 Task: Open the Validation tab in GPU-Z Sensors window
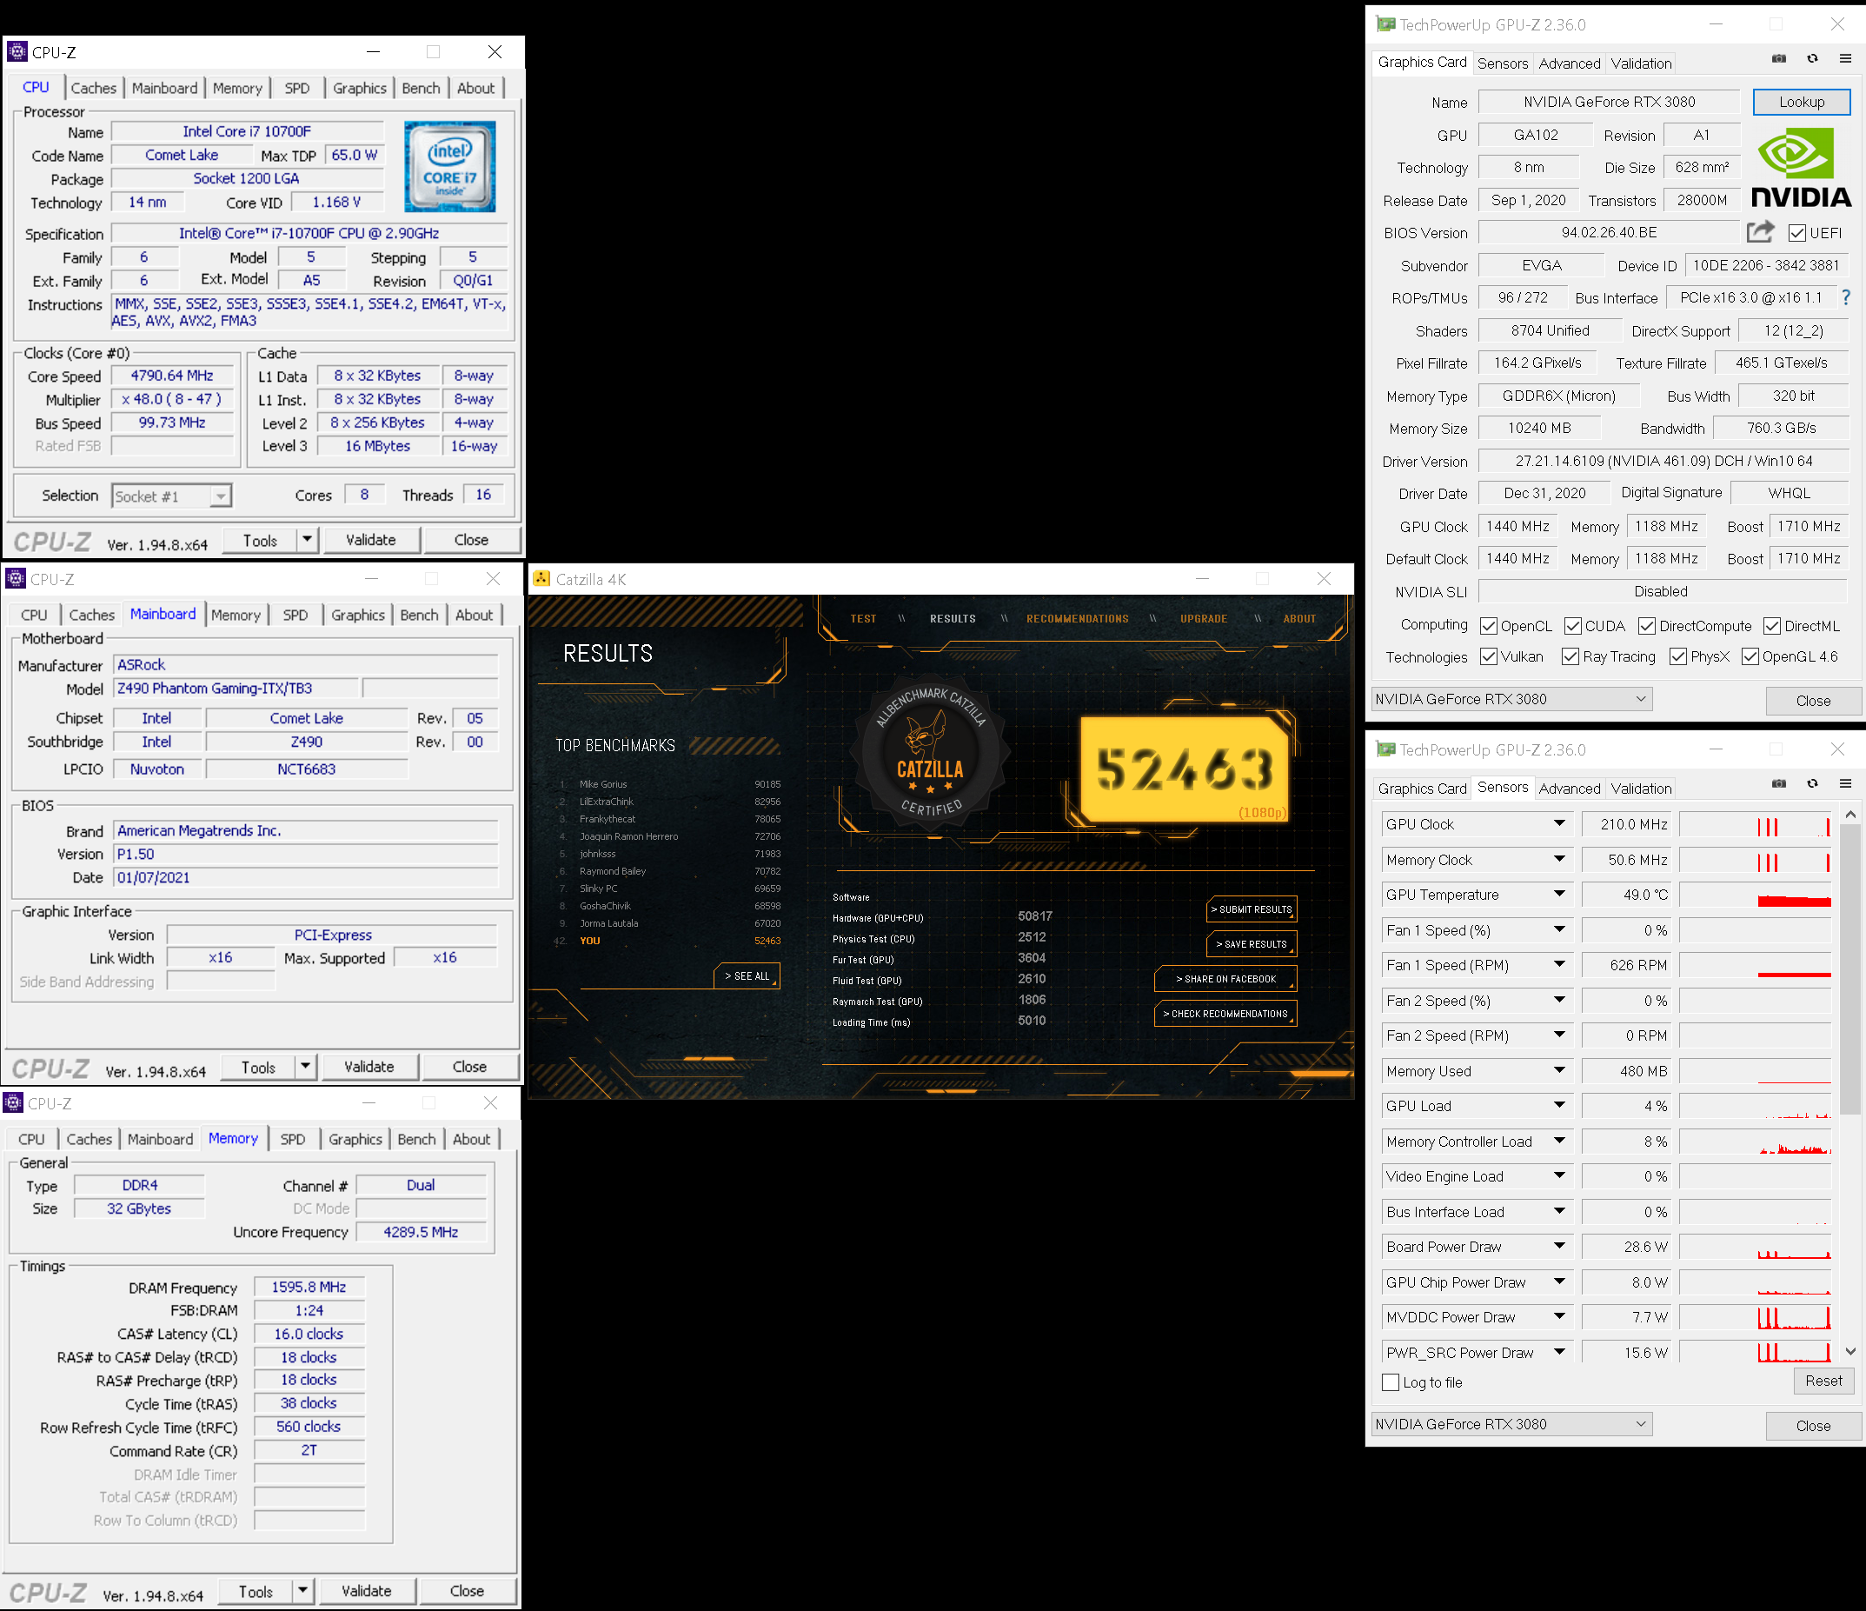click(x=1641, y=789)
